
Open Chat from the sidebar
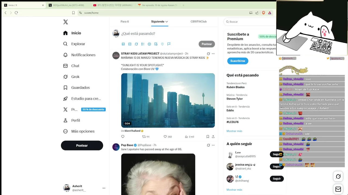[71, 66]
